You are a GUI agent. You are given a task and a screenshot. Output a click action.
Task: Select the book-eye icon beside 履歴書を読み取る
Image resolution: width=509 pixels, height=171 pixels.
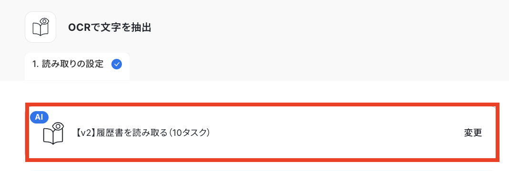pos(53,133)
